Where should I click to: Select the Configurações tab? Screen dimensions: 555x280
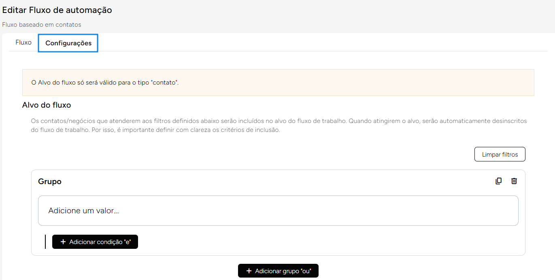click(68, 43)
